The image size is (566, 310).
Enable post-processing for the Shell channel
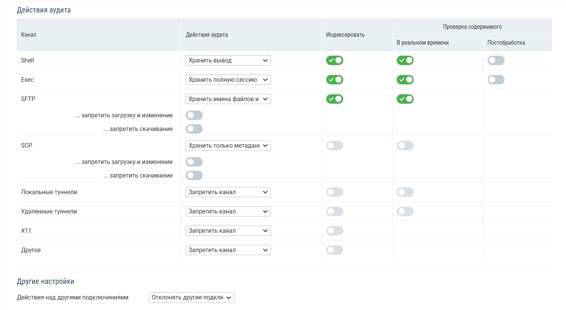(x=496, y=61)
